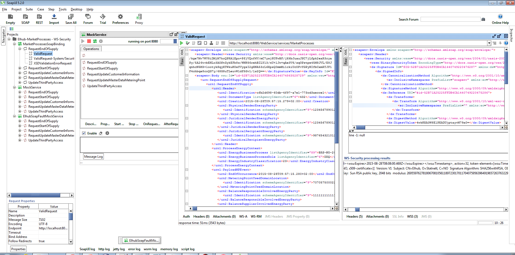Open the endpoint URL dropdown arrow
Viewport: 515px width, 255px height.
click(489, 43)
